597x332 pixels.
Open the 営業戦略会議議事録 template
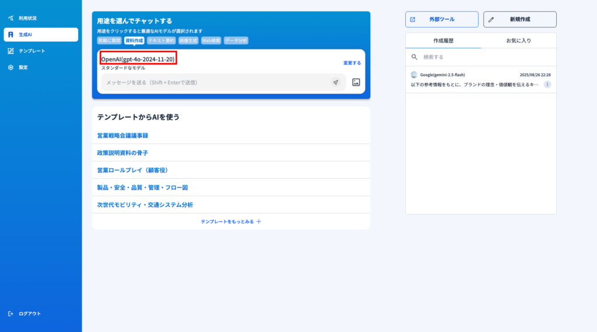pos(122,135)
